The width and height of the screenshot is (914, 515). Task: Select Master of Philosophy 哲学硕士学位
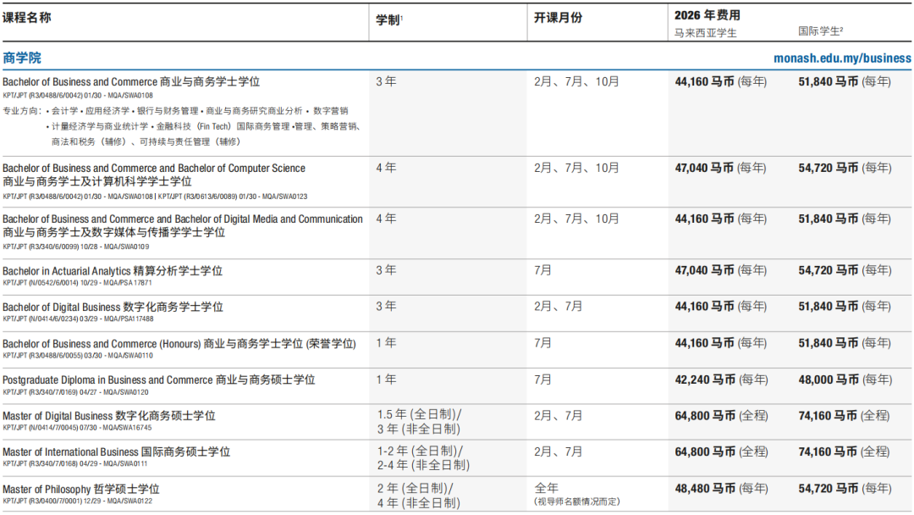(x=80, y=489)
